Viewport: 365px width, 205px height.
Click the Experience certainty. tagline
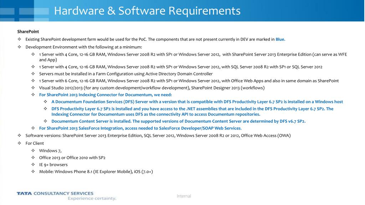point(92,199)
